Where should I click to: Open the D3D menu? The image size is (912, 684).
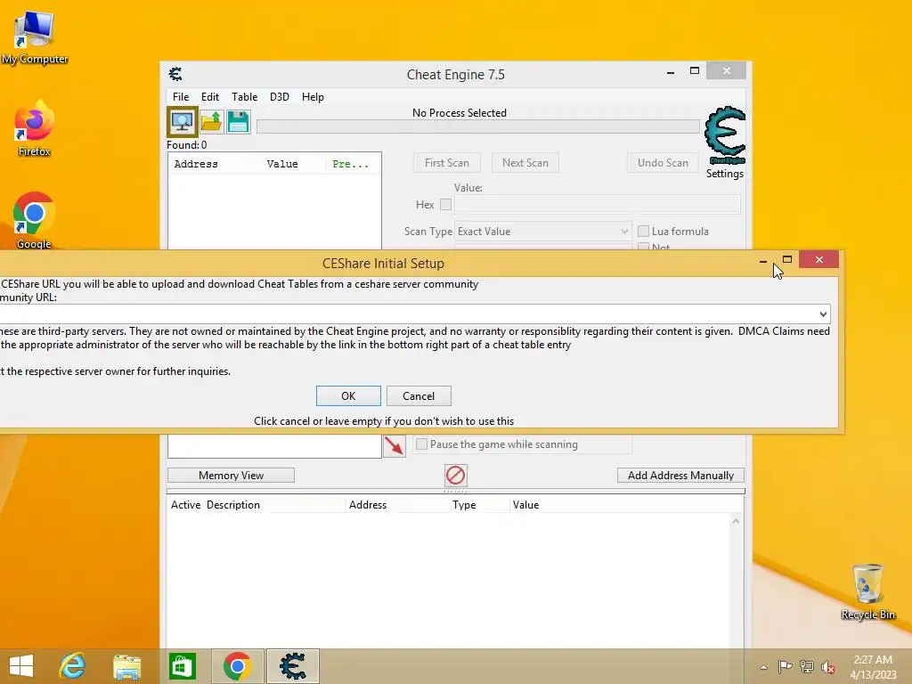coord(279,96)
